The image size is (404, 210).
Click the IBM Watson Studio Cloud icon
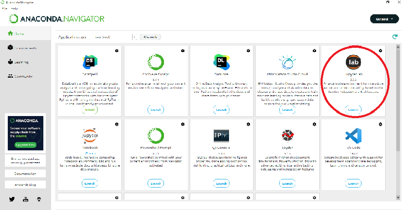[287, 63]
